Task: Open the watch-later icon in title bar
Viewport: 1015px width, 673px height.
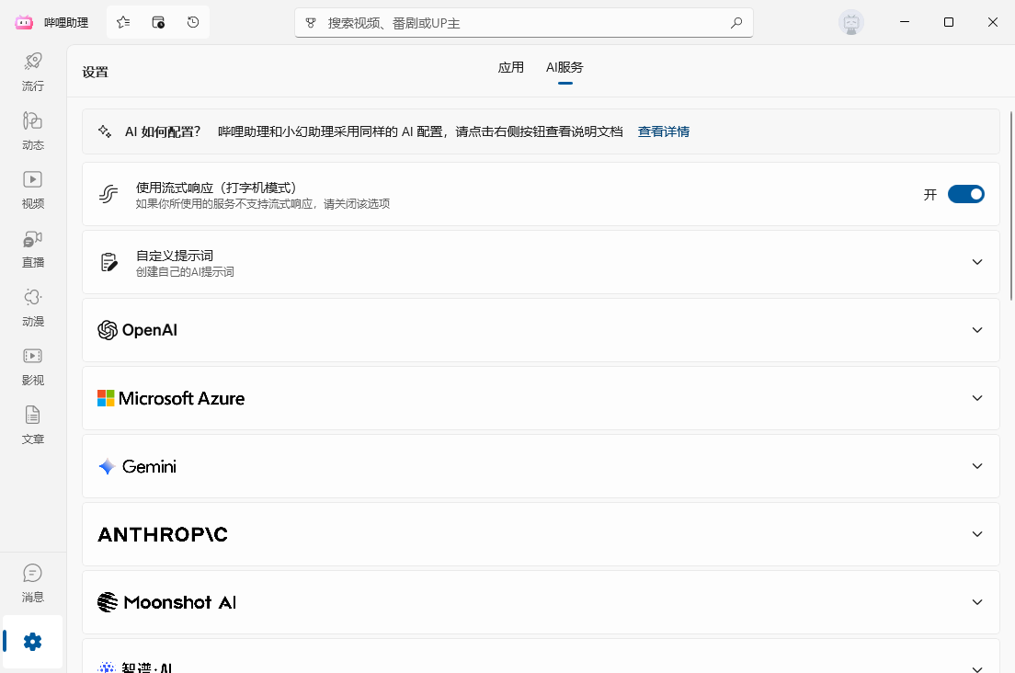Action: [158, 23]
